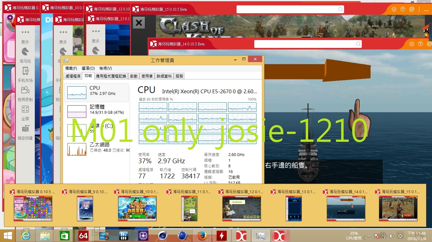Screen dimensions: 432x242
Task: Click search magnifier in emulator _14 search box
Action: click(358, 44)
